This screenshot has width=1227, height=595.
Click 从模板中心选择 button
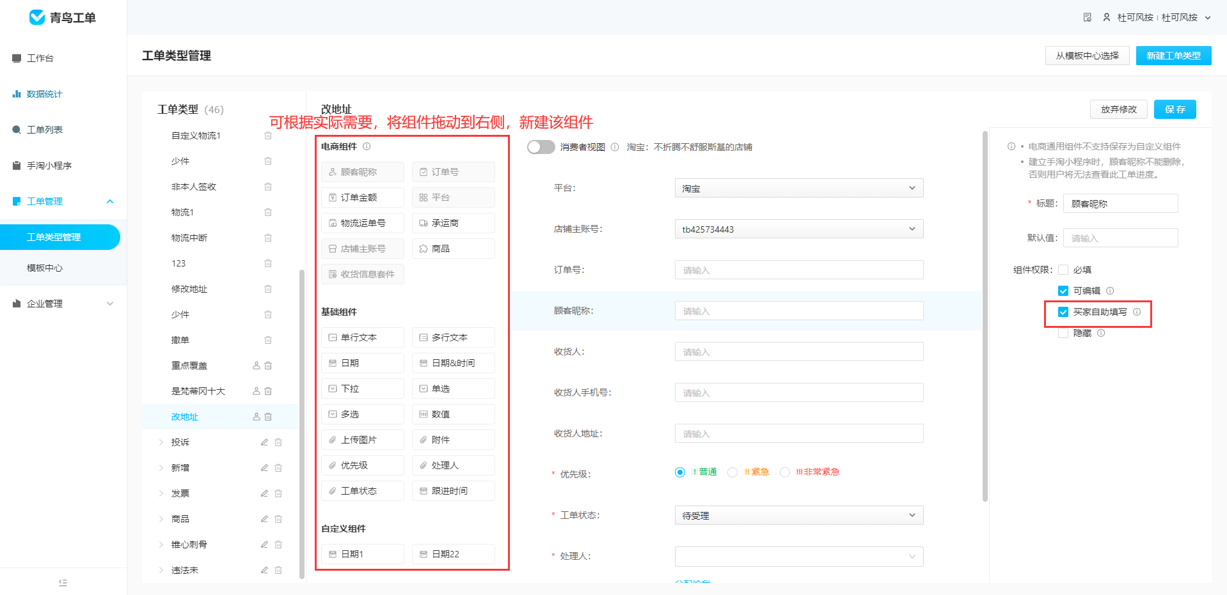click(1088, 56)
